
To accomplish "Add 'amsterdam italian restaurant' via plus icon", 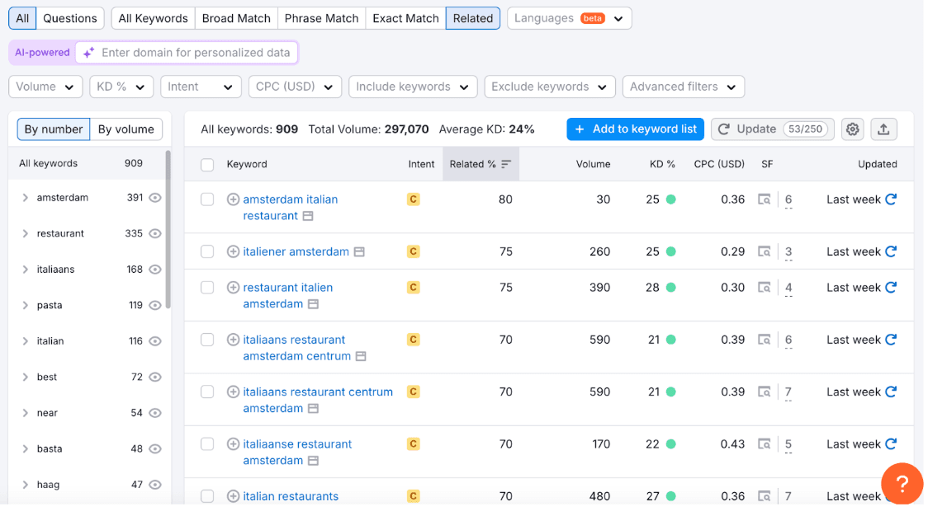I will tap(233, 199).
